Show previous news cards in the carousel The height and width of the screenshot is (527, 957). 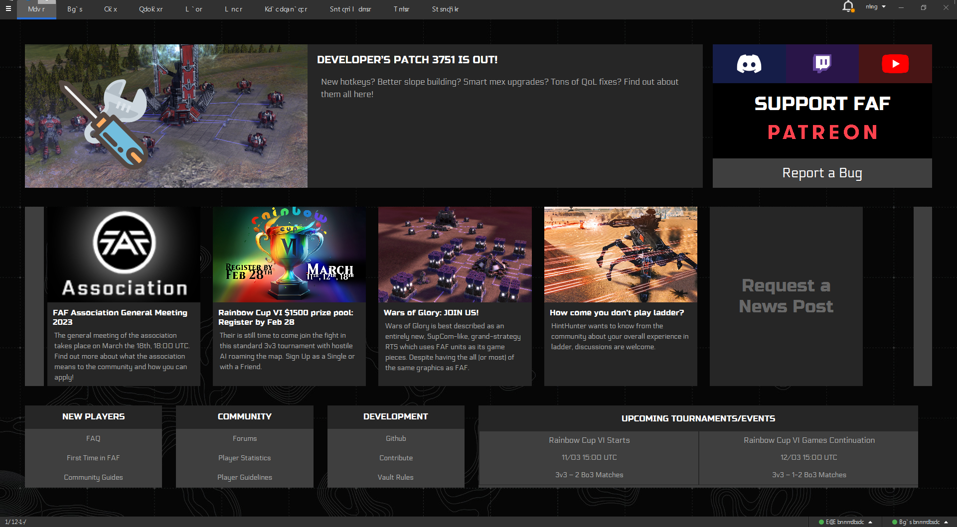(x=34, y=296)
